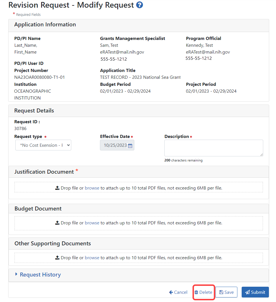
Task: Click the Application Information section header
Action: (139, 25)
